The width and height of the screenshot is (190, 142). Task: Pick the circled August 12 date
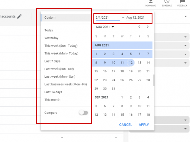[131, 62]
